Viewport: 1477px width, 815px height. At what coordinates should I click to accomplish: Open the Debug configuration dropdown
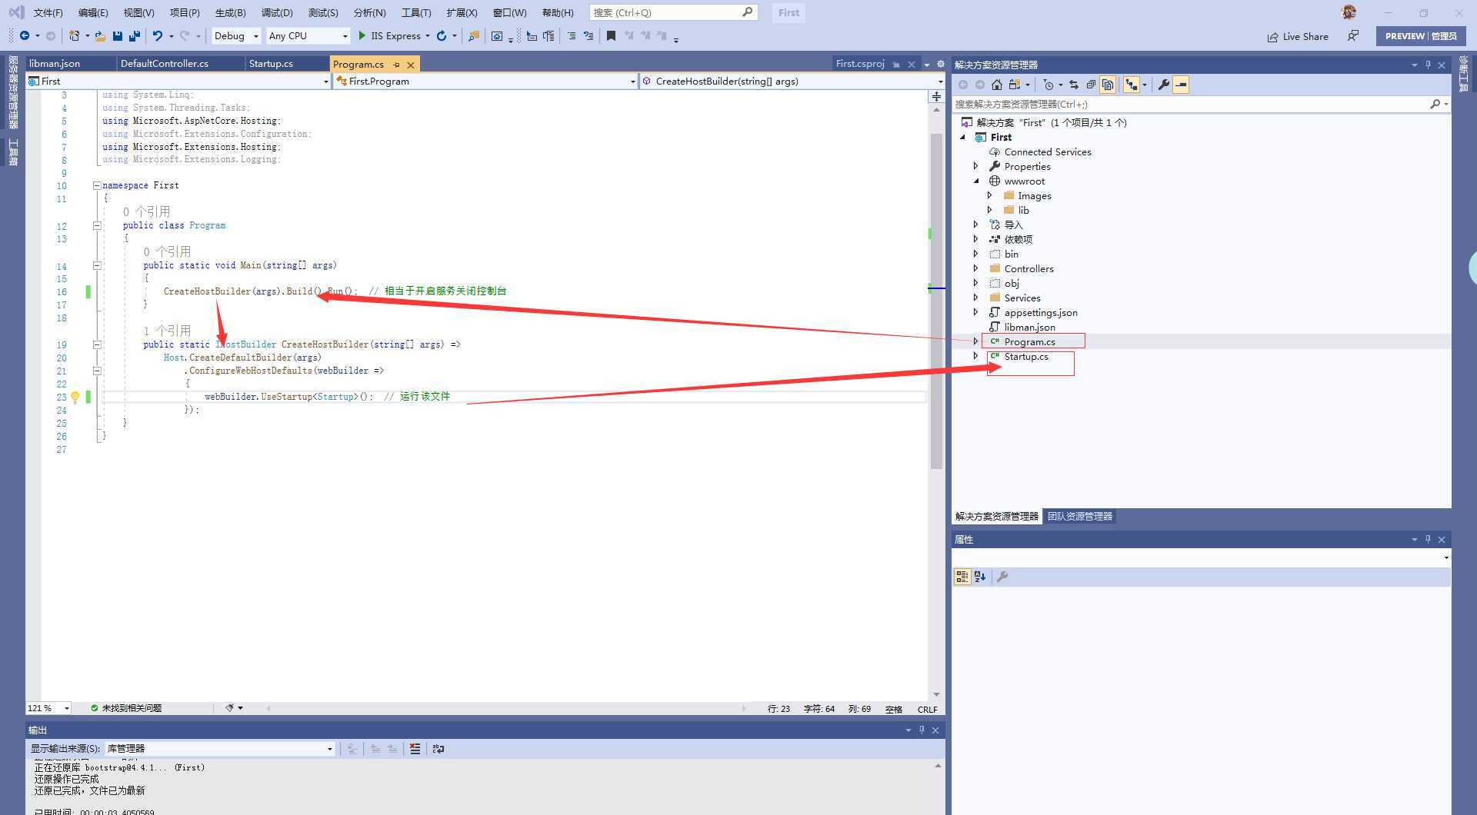coord(236,36)
